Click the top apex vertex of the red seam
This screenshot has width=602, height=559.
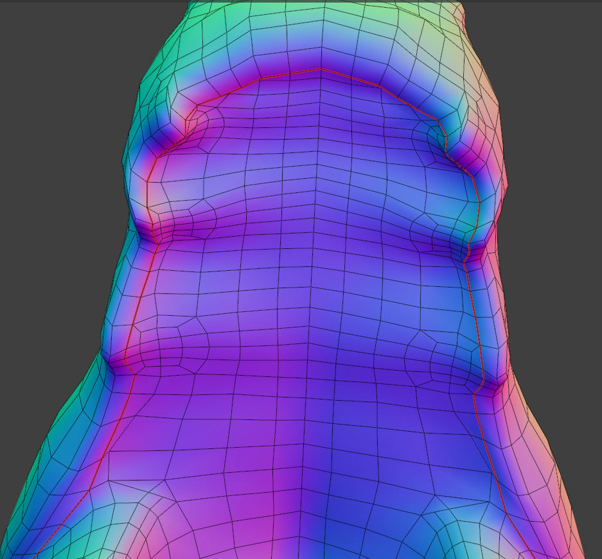(x=321, y=68)
